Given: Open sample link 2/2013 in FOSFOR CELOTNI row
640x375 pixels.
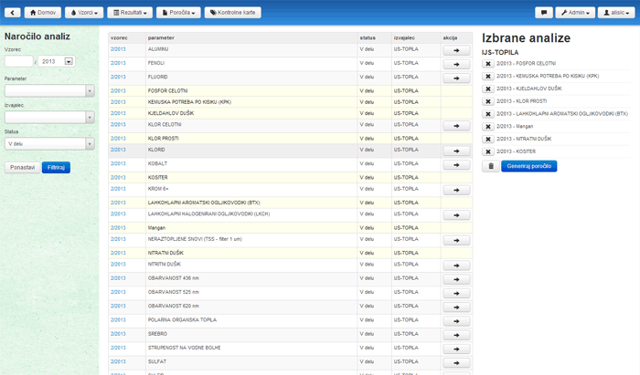Looking at the screenshot, I should (x=118, y=91).
